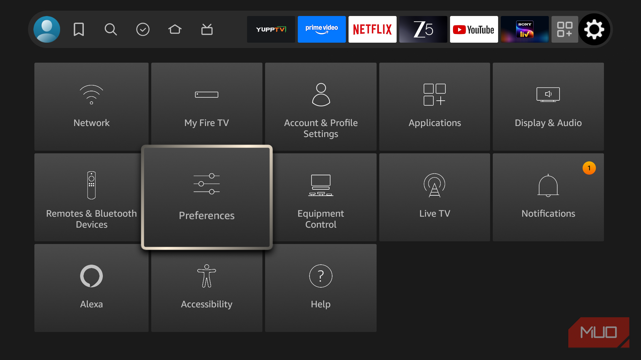
Task: Open Account & Profile Settings tile
Action: (x=321, y=107)
